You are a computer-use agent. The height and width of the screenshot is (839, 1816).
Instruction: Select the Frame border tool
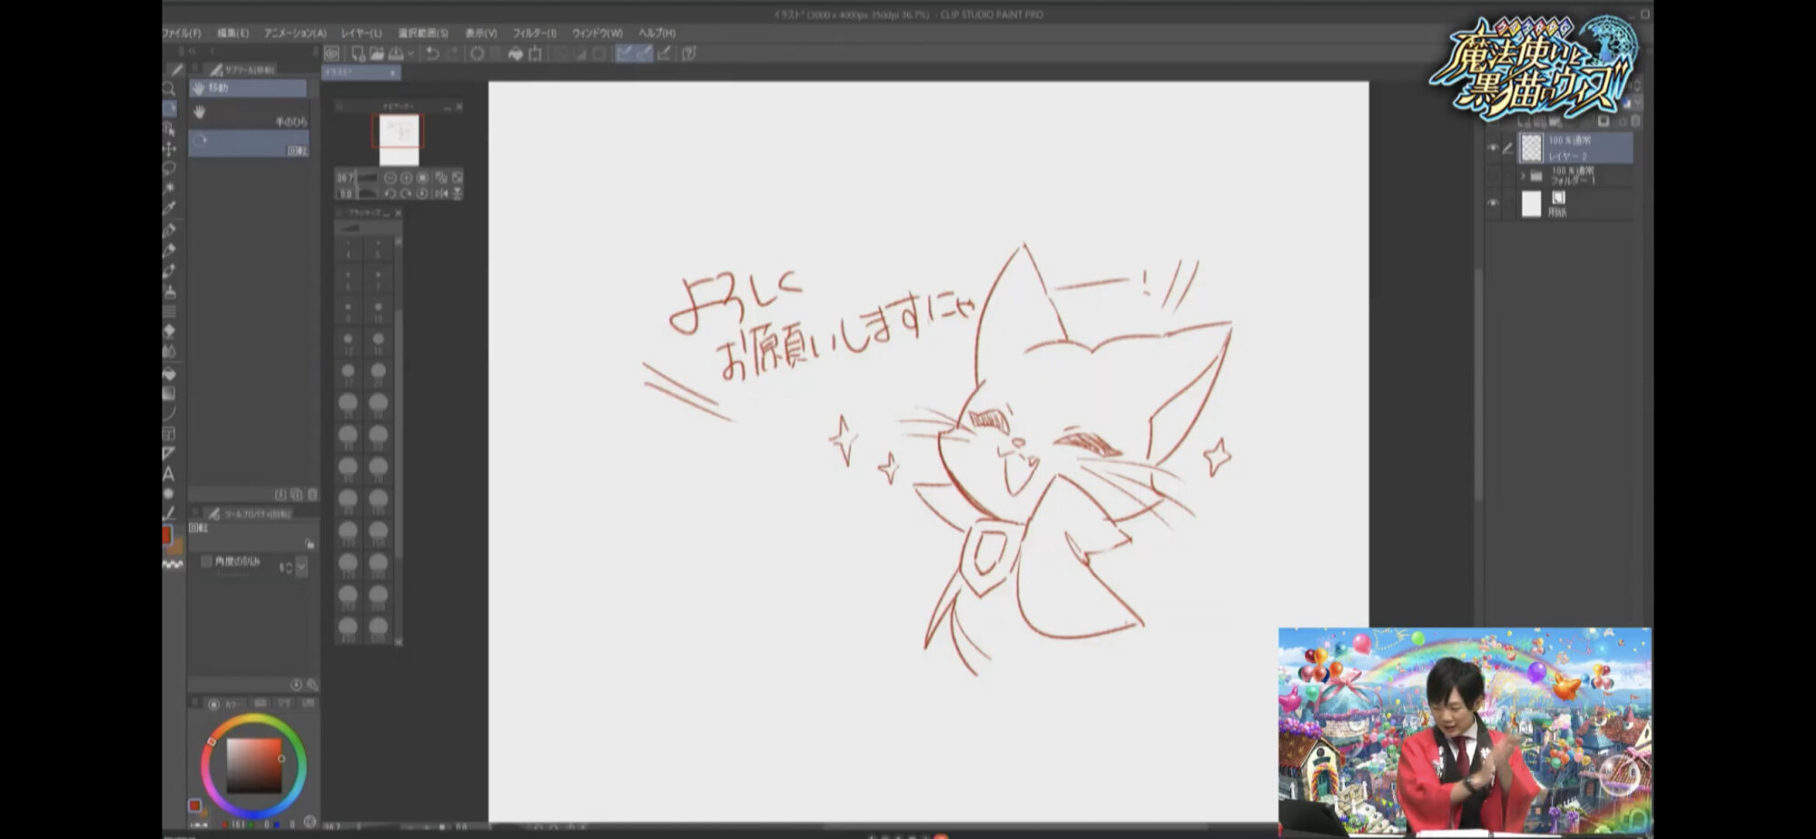pyautogui.click(x=169, y=433)
